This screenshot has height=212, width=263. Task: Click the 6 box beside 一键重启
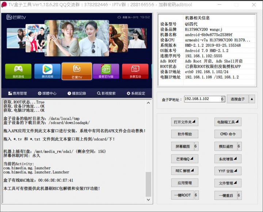[x=239, y=196]
